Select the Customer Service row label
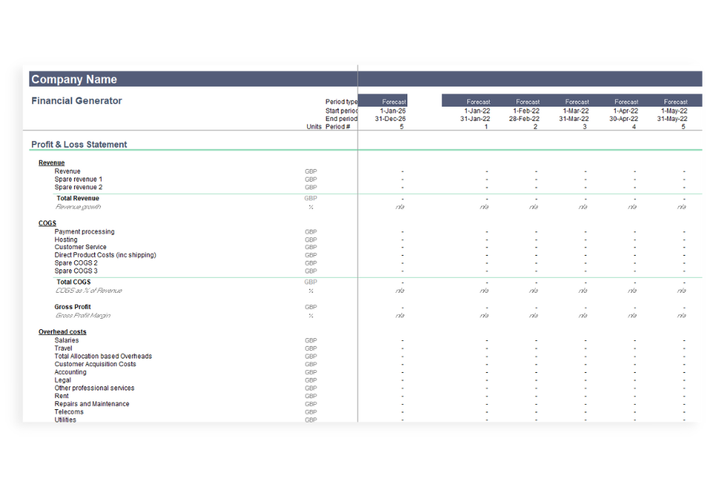 pos(81,247)
